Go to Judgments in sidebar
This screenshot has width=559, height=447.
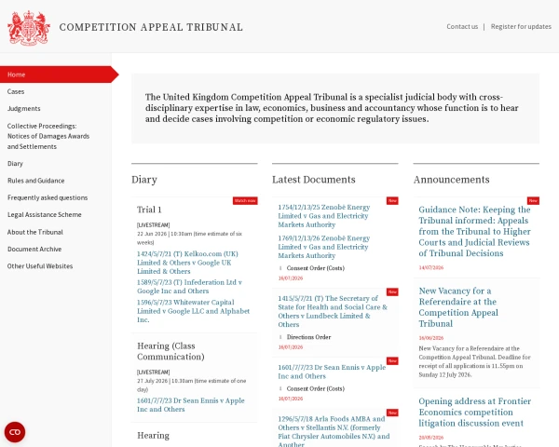[24, 109]
